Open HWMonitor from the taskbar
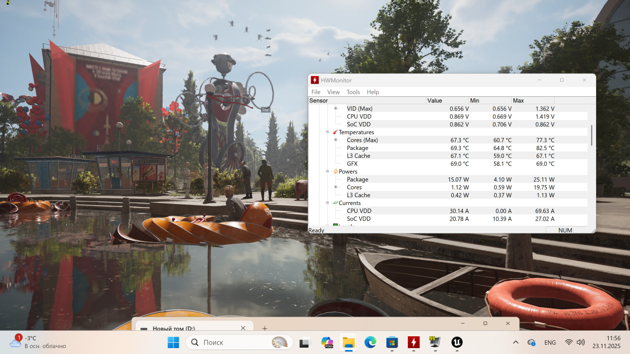The width and height of the screenshot is (630, 354). pyautogui.click(x=413, y=342)
